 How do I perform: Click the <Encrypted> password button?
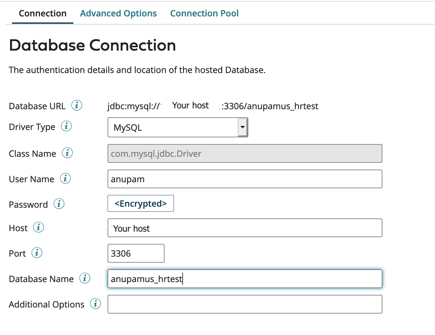coord(141,203)
